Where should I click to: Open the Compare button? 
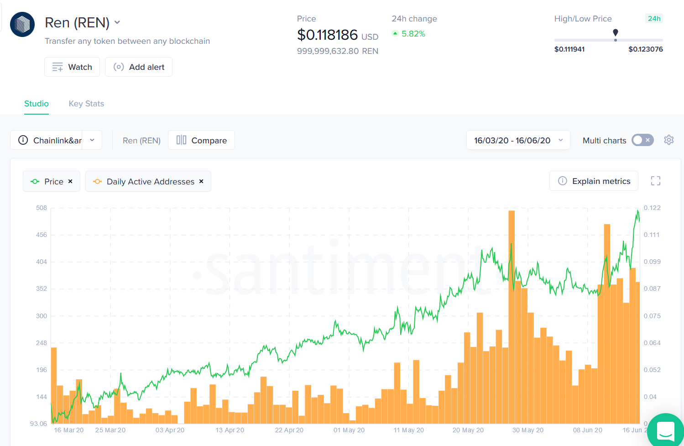[x=201, y=140]
